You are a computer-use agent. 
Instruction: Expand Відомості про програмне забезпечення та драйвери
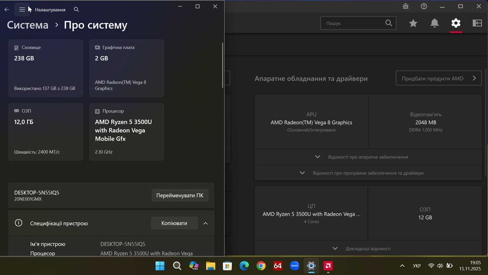pyautogui.click(x=368, y=173)
